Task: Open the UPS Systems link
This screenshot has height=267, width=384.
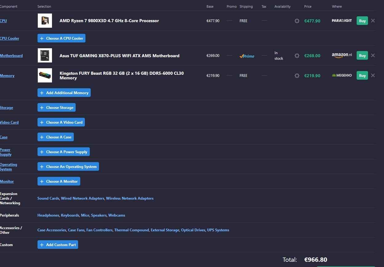Action: (x=218, y=230)
